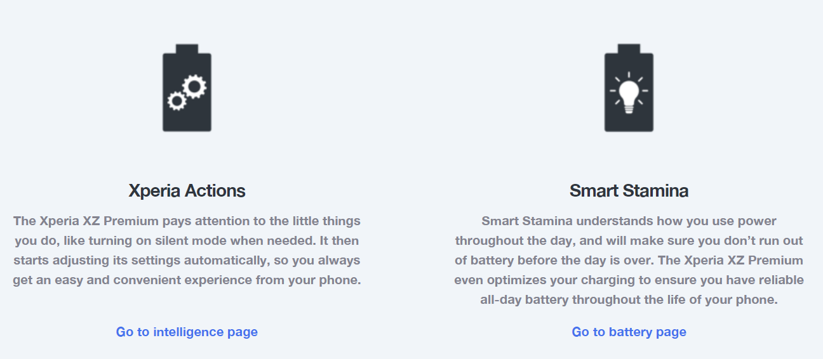The width and height of the screenshot is (823, 359).
Task: Select the "Xperia Actions" heading
Action: coord(187,190)
